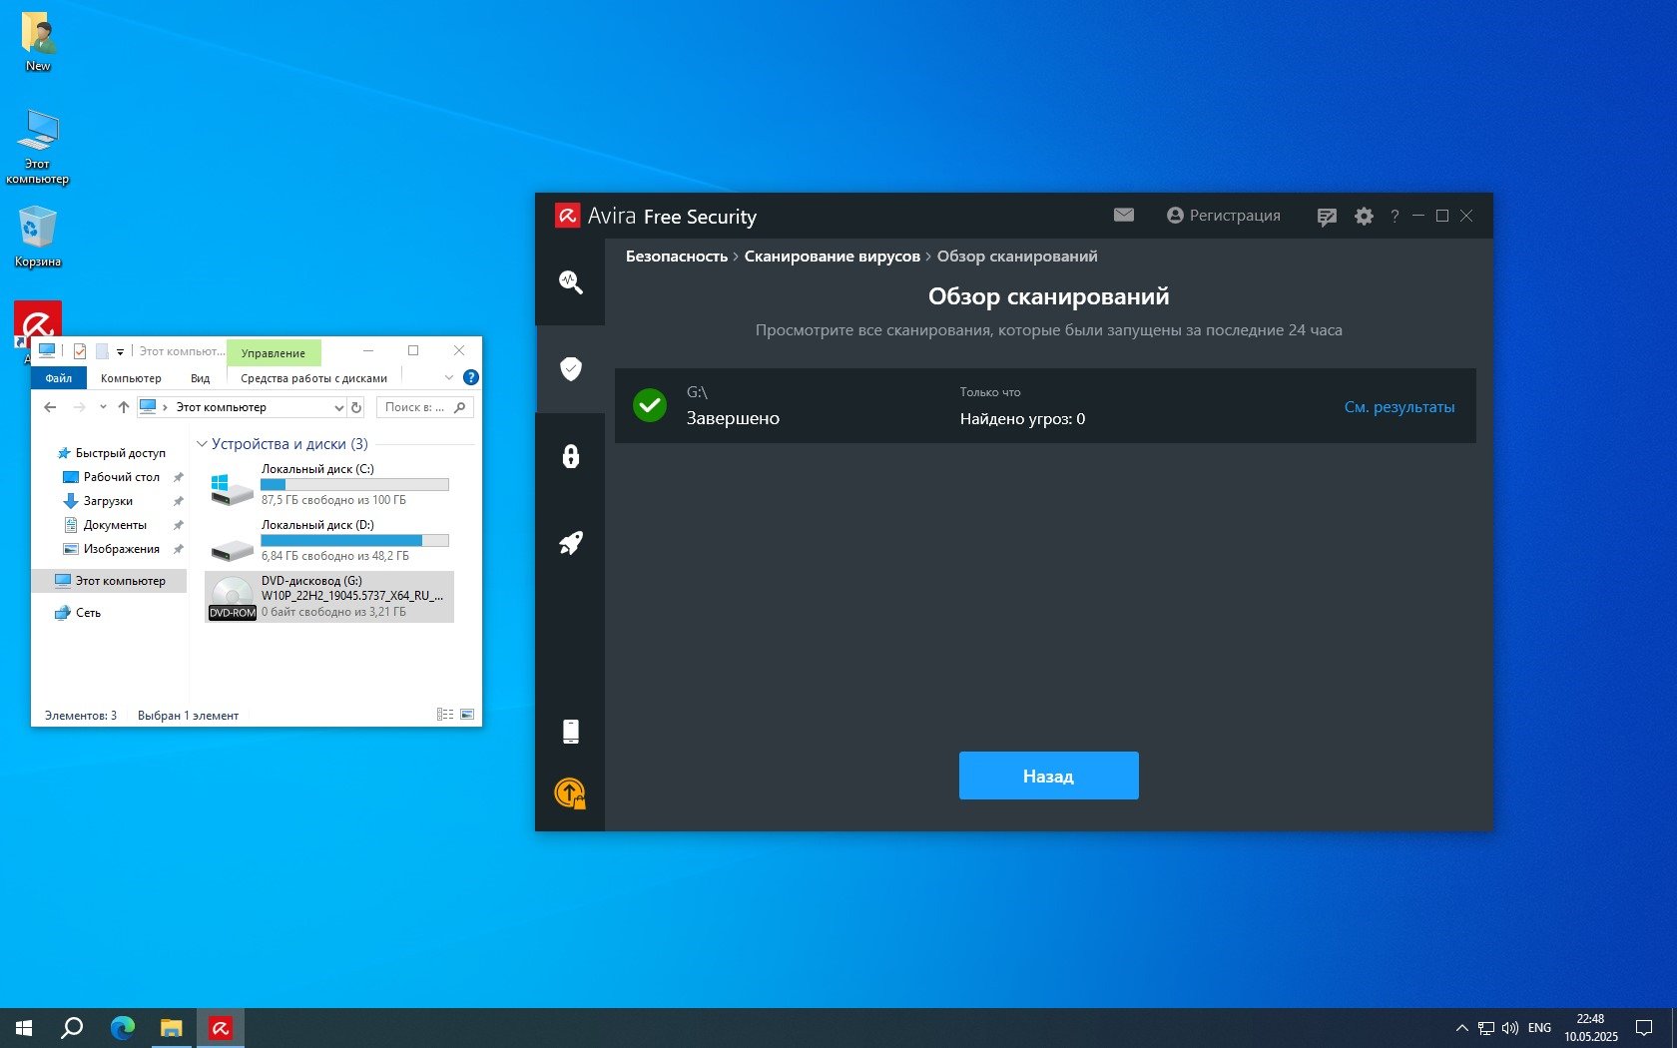Open the Privacy padlock icon in sidebar
The width and height of the screenshot is (1677, 1048).
click(x=570, y=456)
